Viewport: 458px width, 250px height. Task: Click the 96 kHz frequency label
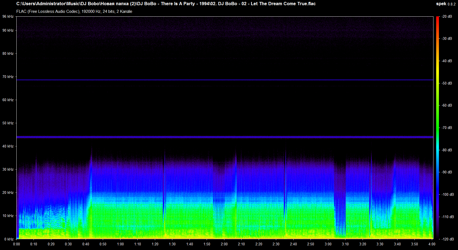click(x=8, y=17)
